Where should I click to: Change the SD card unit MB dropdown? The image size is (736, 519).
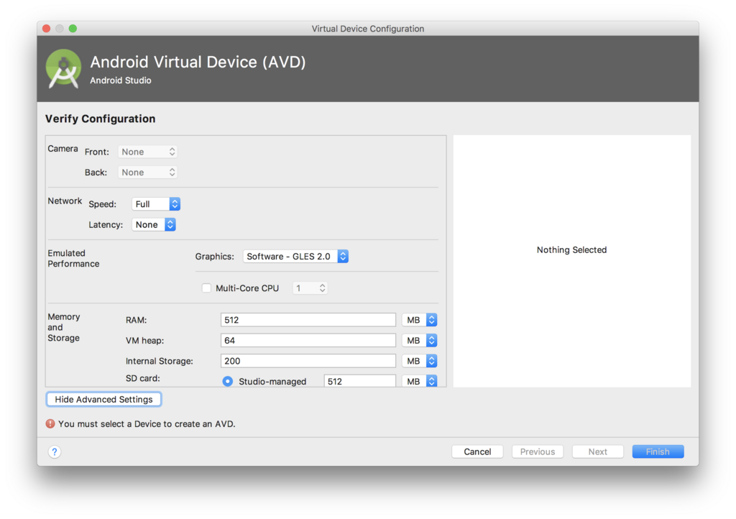point(420,381)
